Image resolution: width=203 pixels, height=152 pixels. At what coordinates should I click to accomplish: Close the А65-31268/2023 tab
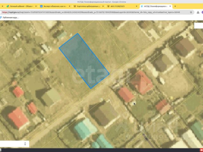tap(137, 6)
